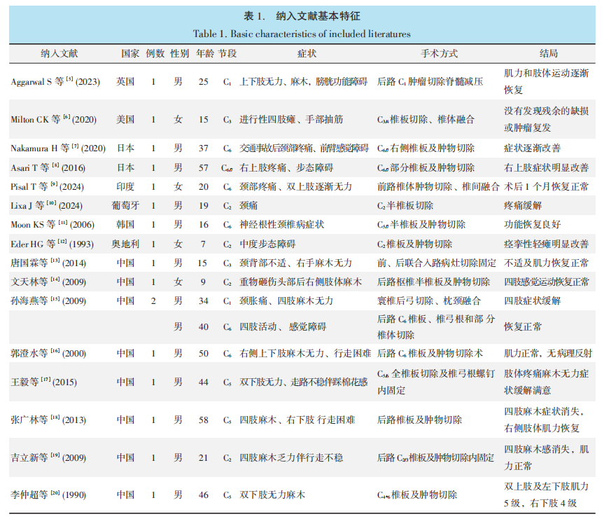Click the outcome '痉挛性轻瘫明显改善'
Screen dimensions: 604x519
click(546, 244)
